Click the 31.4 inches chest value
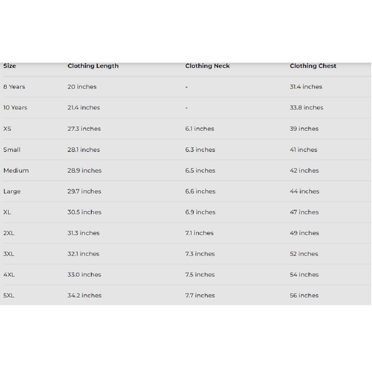The width and height of the screenshot is (372, 372). 306,87
